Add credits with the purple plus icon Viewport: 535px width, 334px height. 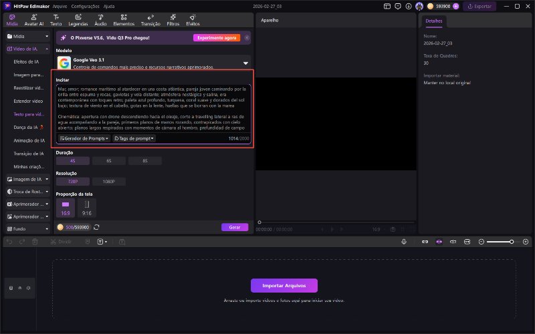(456, 6)
